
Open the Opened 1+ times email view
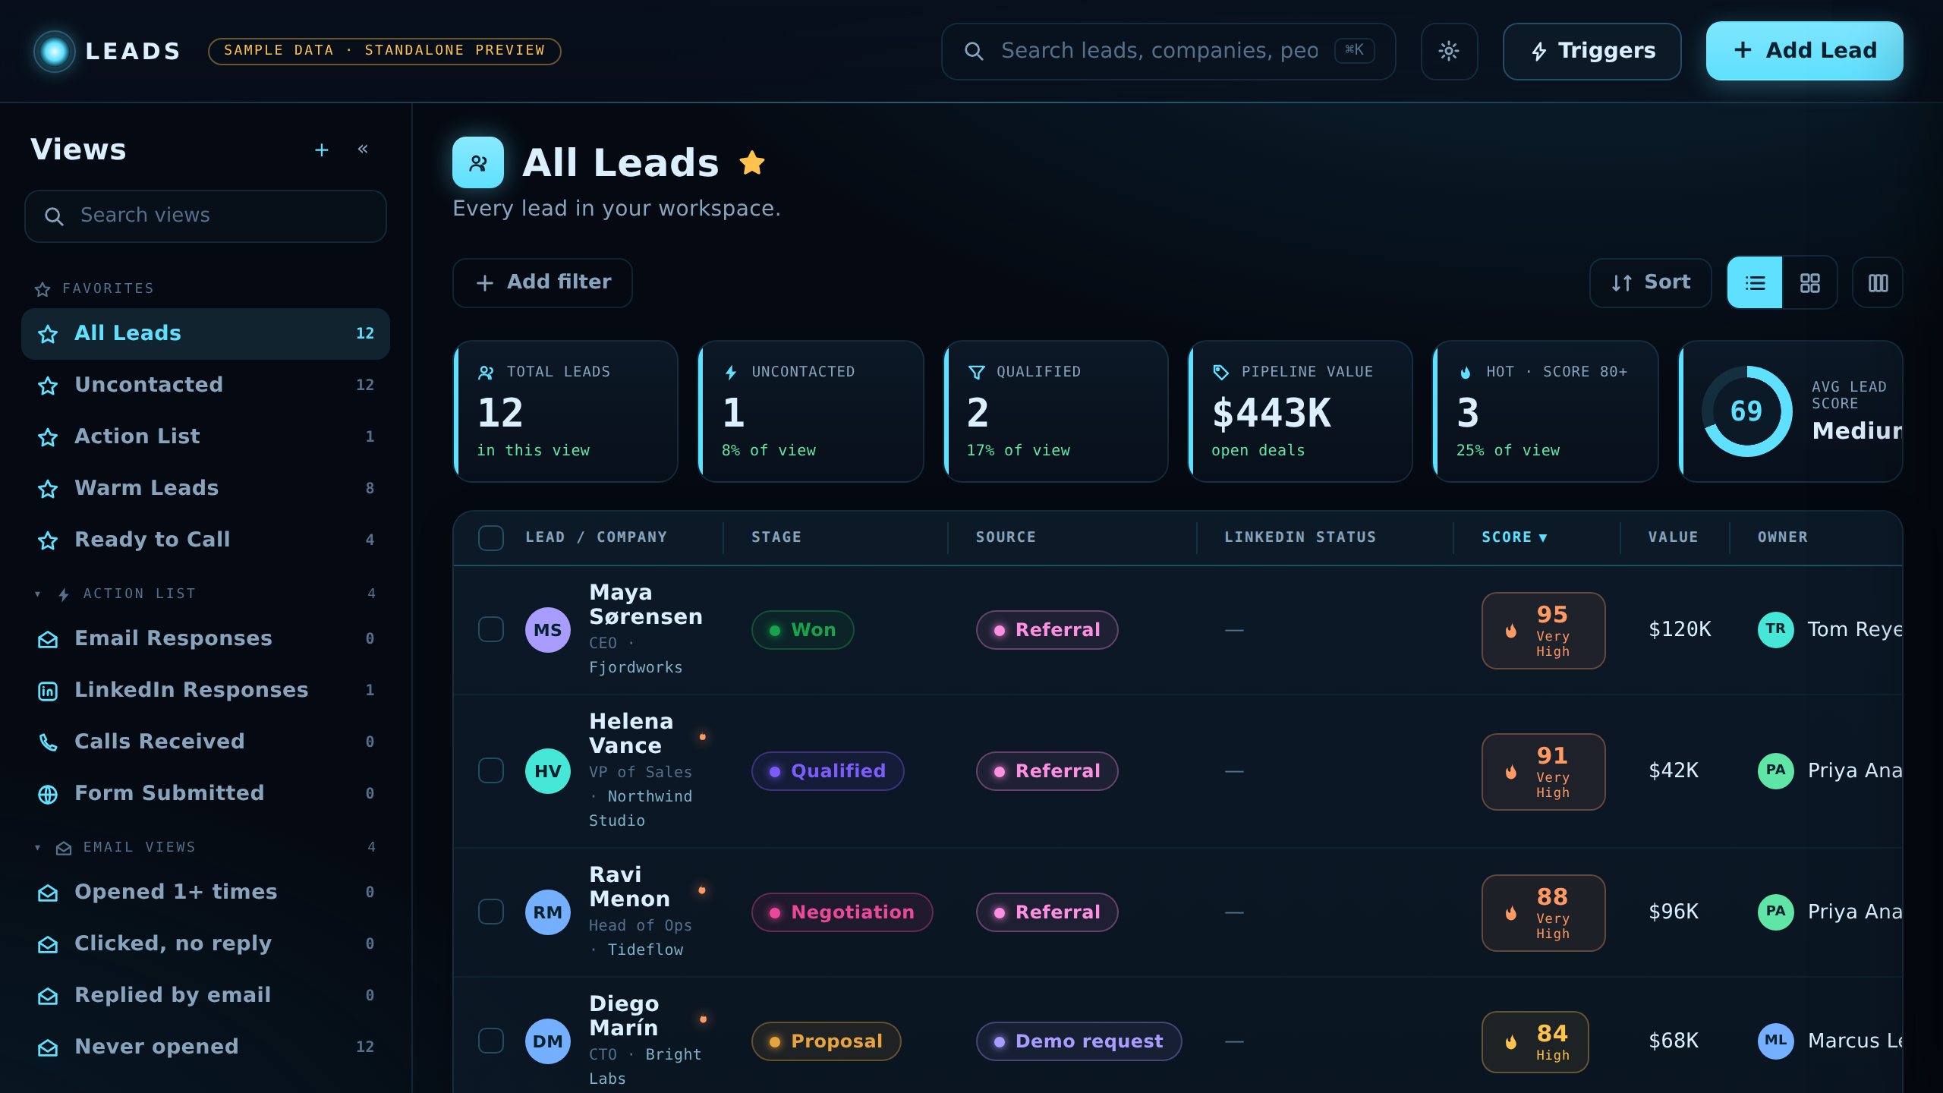pyautogui.click(x=206, y=893)
